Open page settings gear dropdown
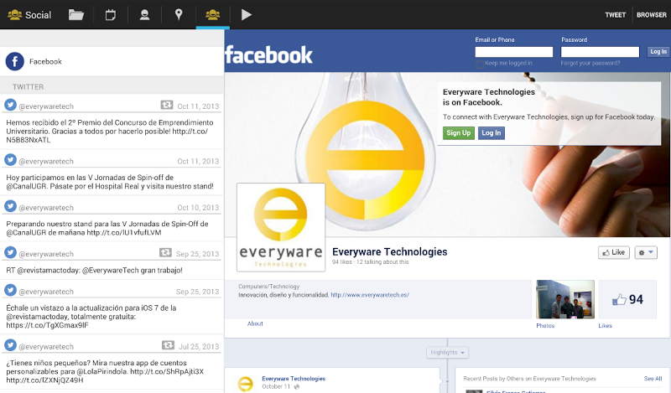 (x=646, y=252)
